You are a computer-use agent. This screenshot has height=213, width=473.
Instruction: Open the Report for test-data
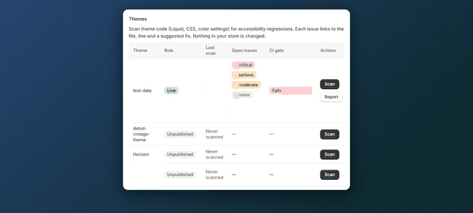click(331, 97)
